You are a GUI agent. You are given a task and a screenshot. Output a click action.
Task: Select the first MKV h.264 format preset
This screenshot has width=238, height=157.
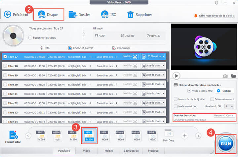[x=41, y=136]
